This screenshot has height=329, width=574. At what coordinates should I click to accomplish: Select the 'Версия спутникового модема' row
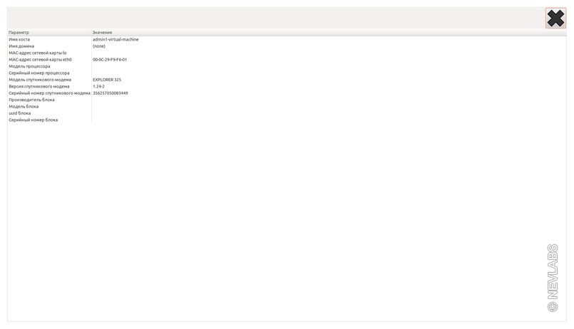[39, 86]
